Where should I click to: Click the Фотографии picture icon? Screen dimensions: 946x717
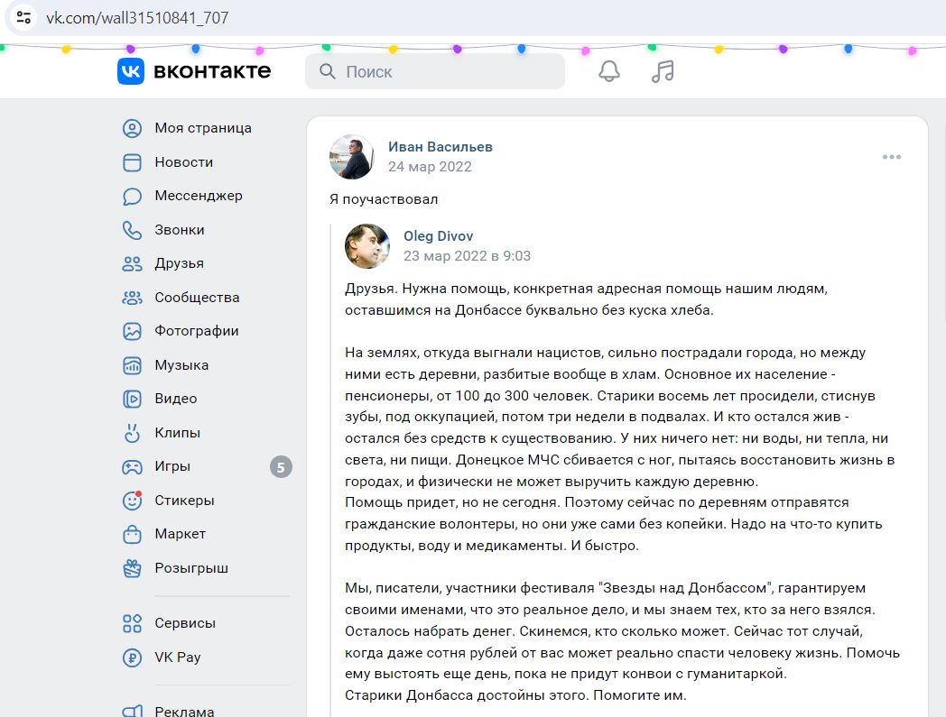pos(132,331)
